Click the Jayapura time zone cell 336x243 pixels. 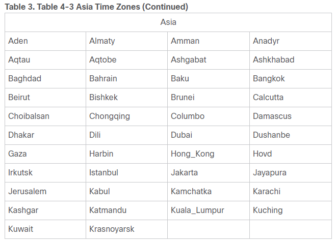[x=270, y=173]
